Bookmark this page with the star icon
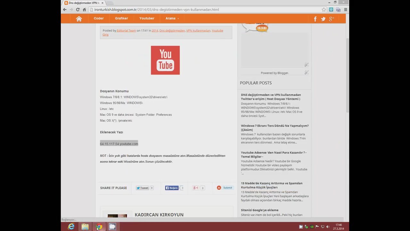This screenshot has height=231, width=410. tap(324, 10)
